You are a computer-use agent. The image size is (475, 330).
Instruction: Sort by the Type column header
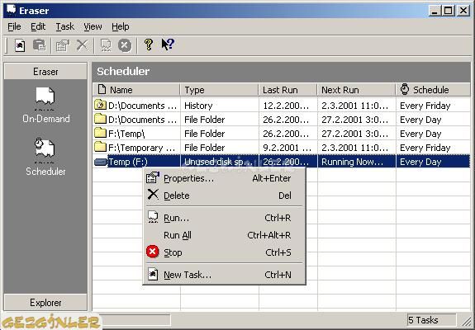[219, 90]
